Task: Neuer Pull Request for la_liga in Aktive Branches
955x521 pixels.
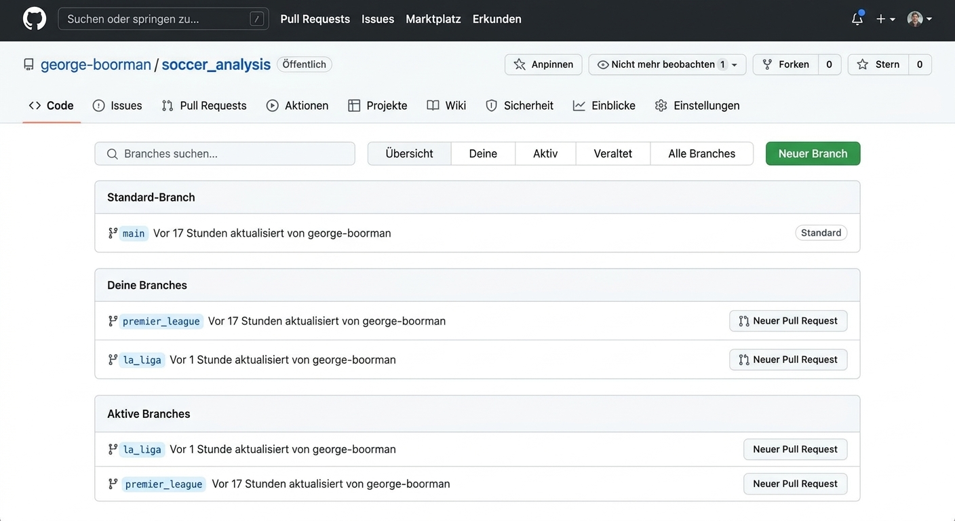Action: tap(796, 449)
